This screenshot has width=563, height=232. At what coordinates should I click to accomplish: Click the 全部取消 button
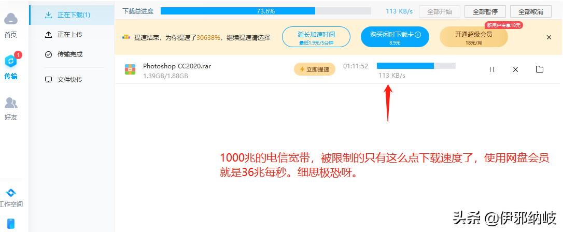coord(531,11)
